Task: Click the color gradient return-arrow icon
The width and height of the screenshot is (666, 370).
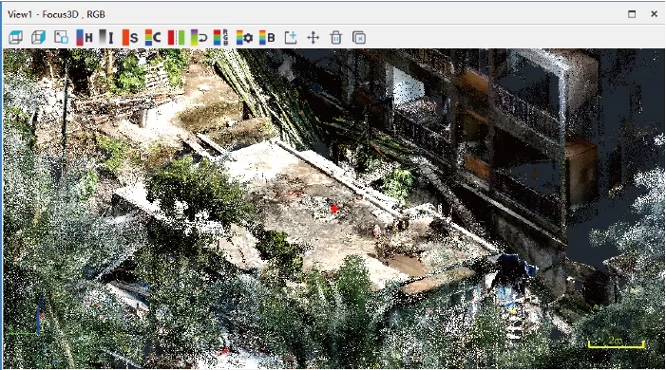Action: [199, 37]
